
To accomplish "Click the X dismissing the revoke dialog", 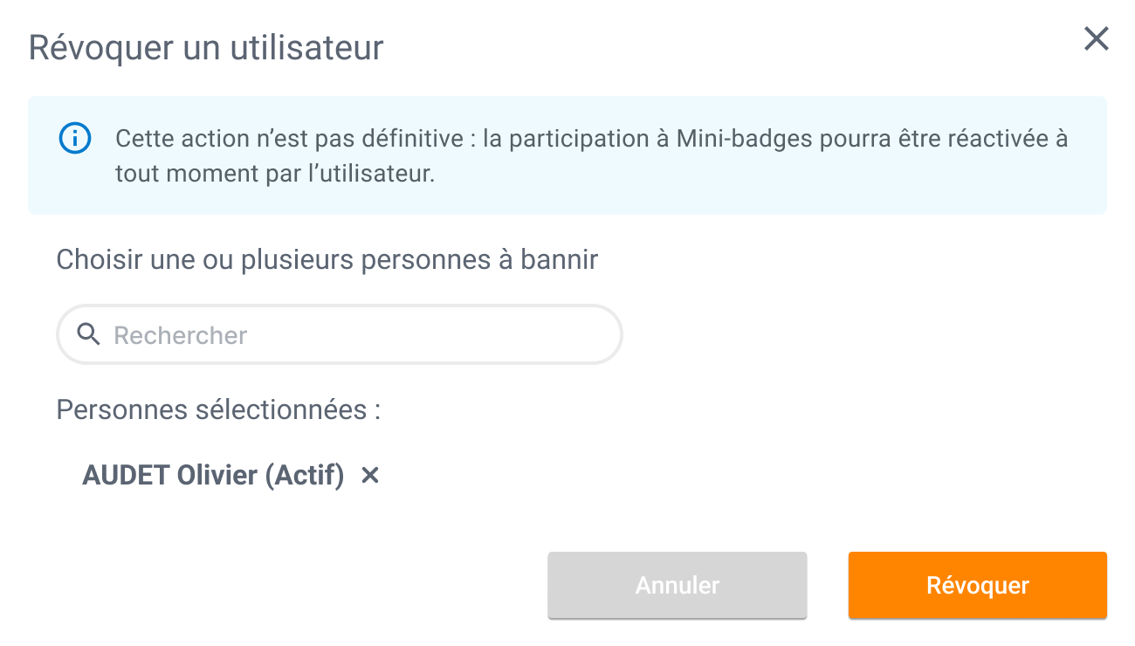I will pyautogui.click(x=1096, y=39).
